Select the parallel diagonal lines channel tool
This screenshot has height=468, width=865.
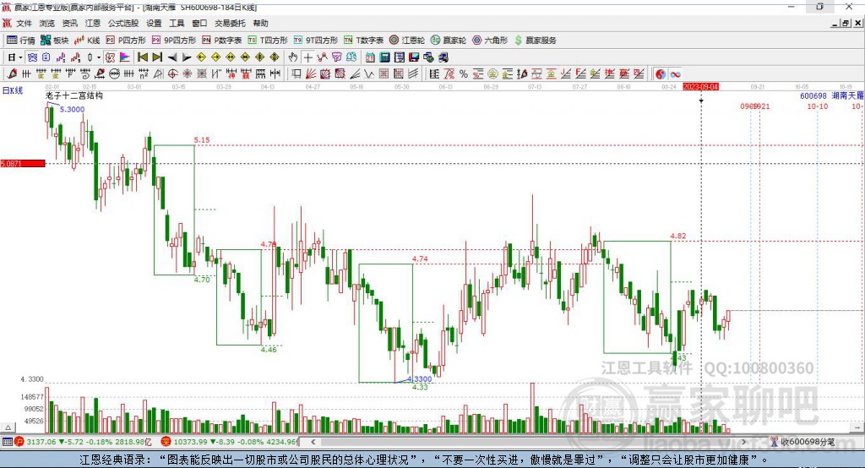coord(413,73)
